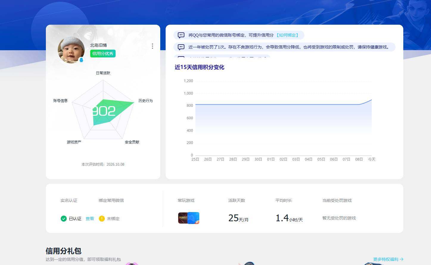The width and height of the screenshot is (431, 265).
Task: Click the QQ penguin badge on the avatar
Action: point(81,59)
